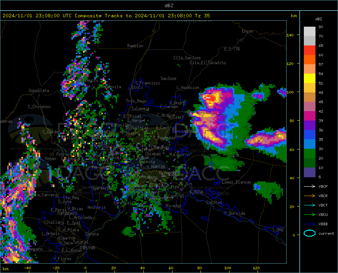Click the 'L_Vegas' map label
The height and width of the screenshot is (273, 338).
(x=48, y=158)
